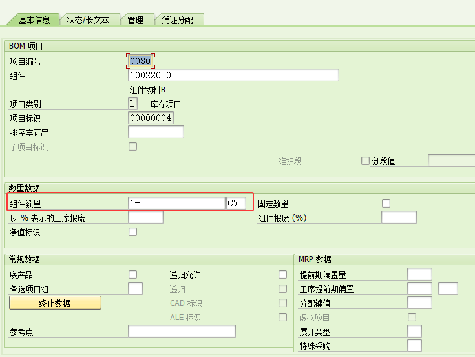Click the 组件数量 quantity field

[x=176, y=203]
